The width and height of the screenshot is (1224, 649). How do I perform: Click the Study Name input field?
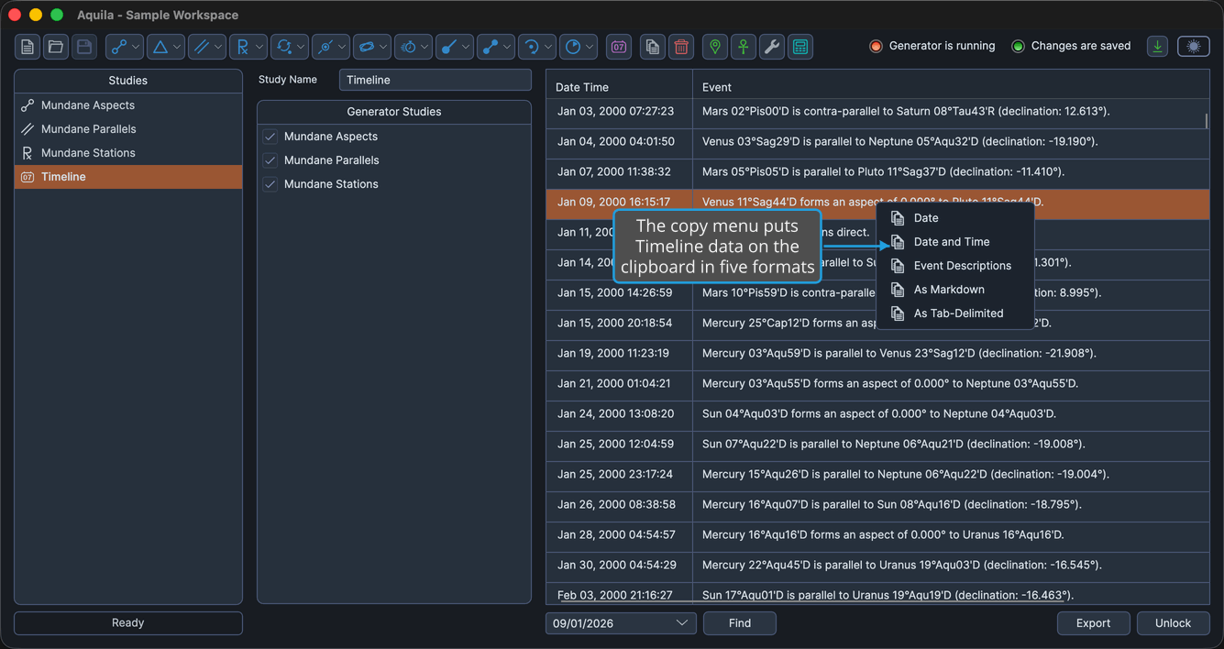(436, 80)
